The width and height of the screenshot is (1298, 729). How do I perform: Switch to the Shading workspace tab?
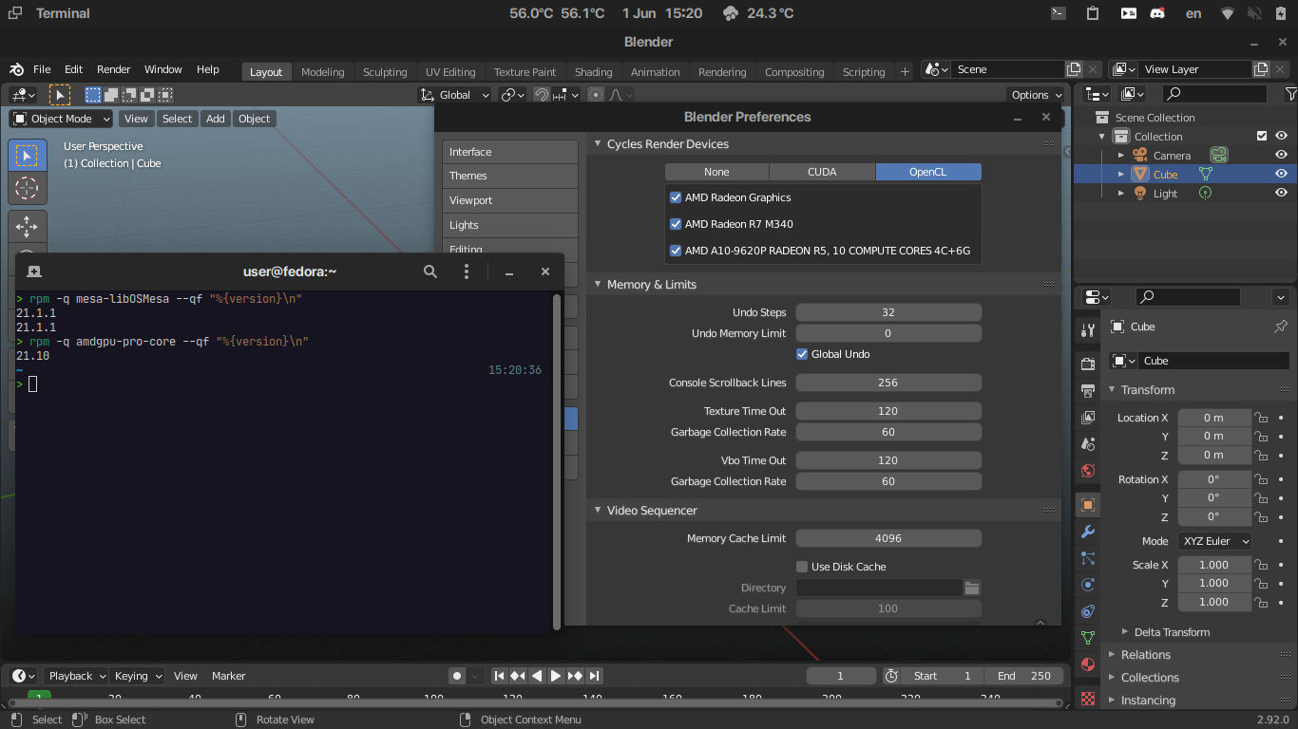(x=594, y=72)
